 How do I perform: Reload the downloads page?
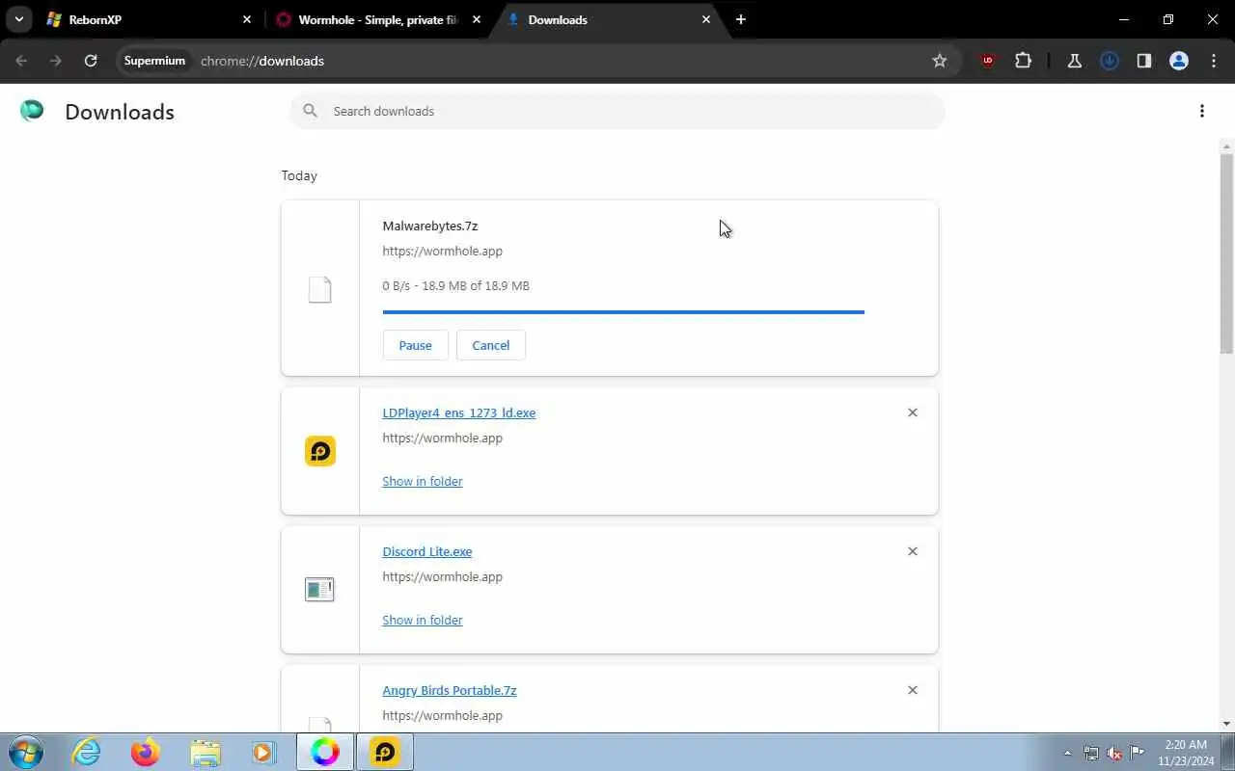pyautogui.click(x=91, y=61)
